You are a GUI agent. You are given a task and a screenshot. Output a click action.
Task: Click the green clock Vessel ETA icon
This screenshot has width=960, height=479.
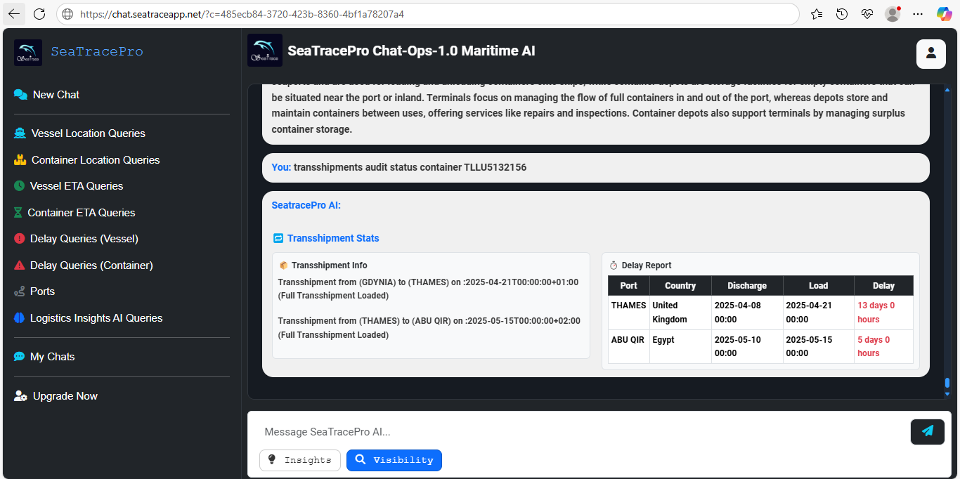click(19, 186)
